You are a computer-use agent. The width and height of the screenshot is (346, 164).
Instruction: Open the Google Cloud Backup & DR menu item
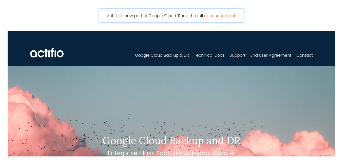[162, 55]
